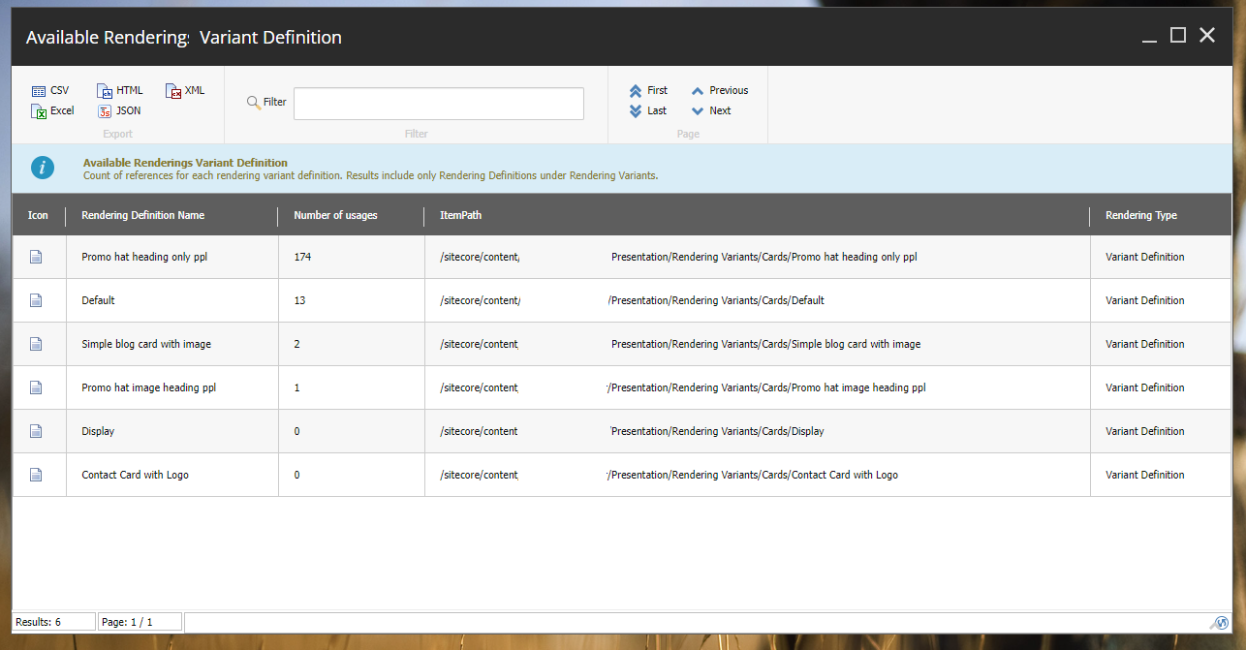Image resolution: width=1246 pixels, height=650 pixels.
Task: Click the document icon in the Default row
Action: (36, 300)
